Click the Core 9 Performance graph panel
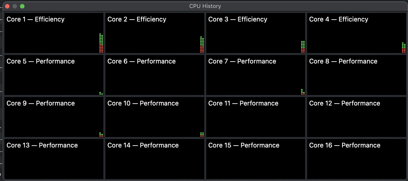Image resolution: width=408 pixels, height=181 pixels. point(54,117)
